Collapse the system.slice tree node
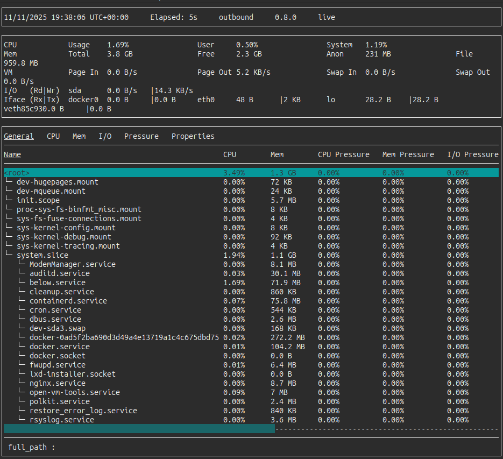Viewport: 503px width, 459px height. 42,255
